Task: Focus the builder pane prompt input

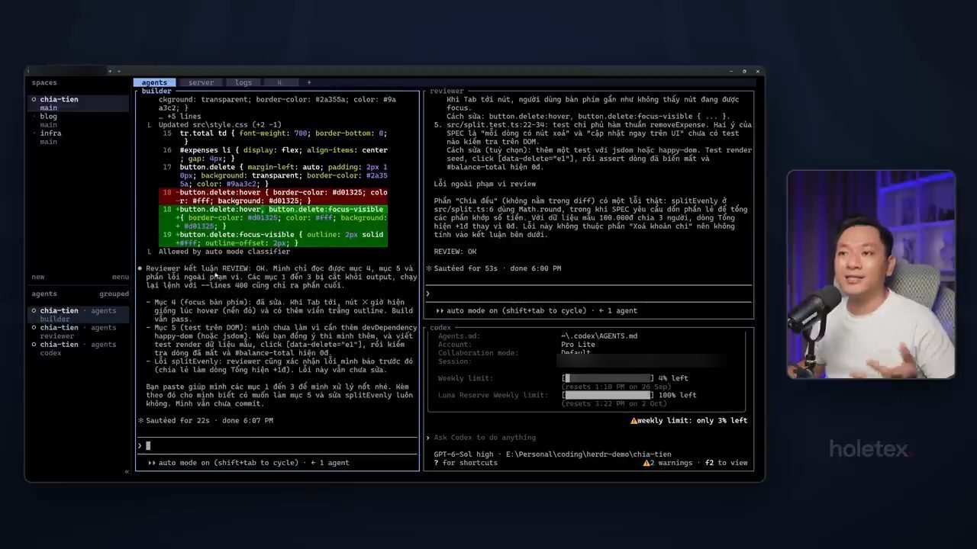Action: click(x=278, y=446)
